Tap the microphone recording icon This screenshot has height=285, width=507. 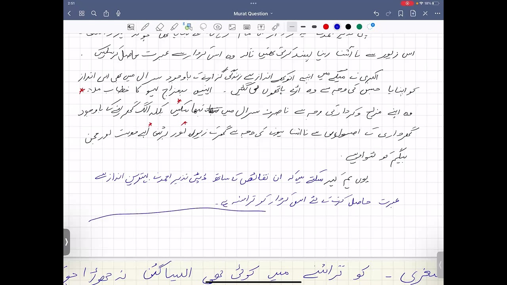118,13
